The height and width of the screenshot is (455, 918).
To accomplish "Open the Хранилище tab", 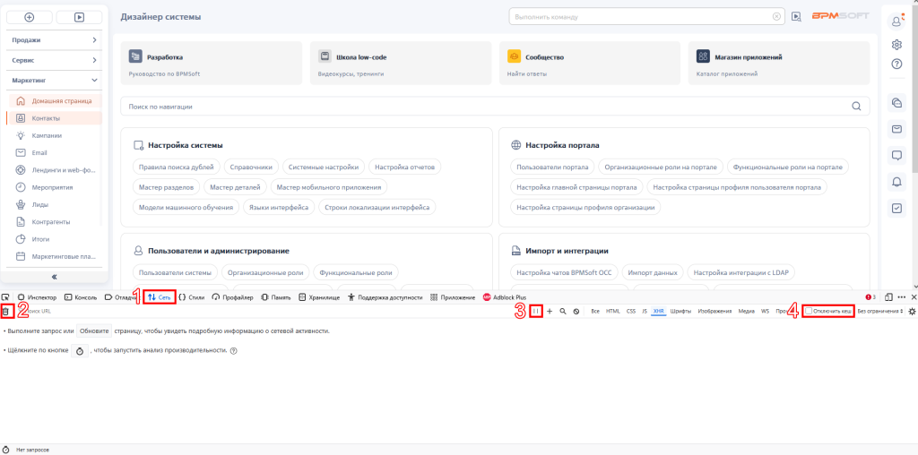I will [x=319, y=297].
